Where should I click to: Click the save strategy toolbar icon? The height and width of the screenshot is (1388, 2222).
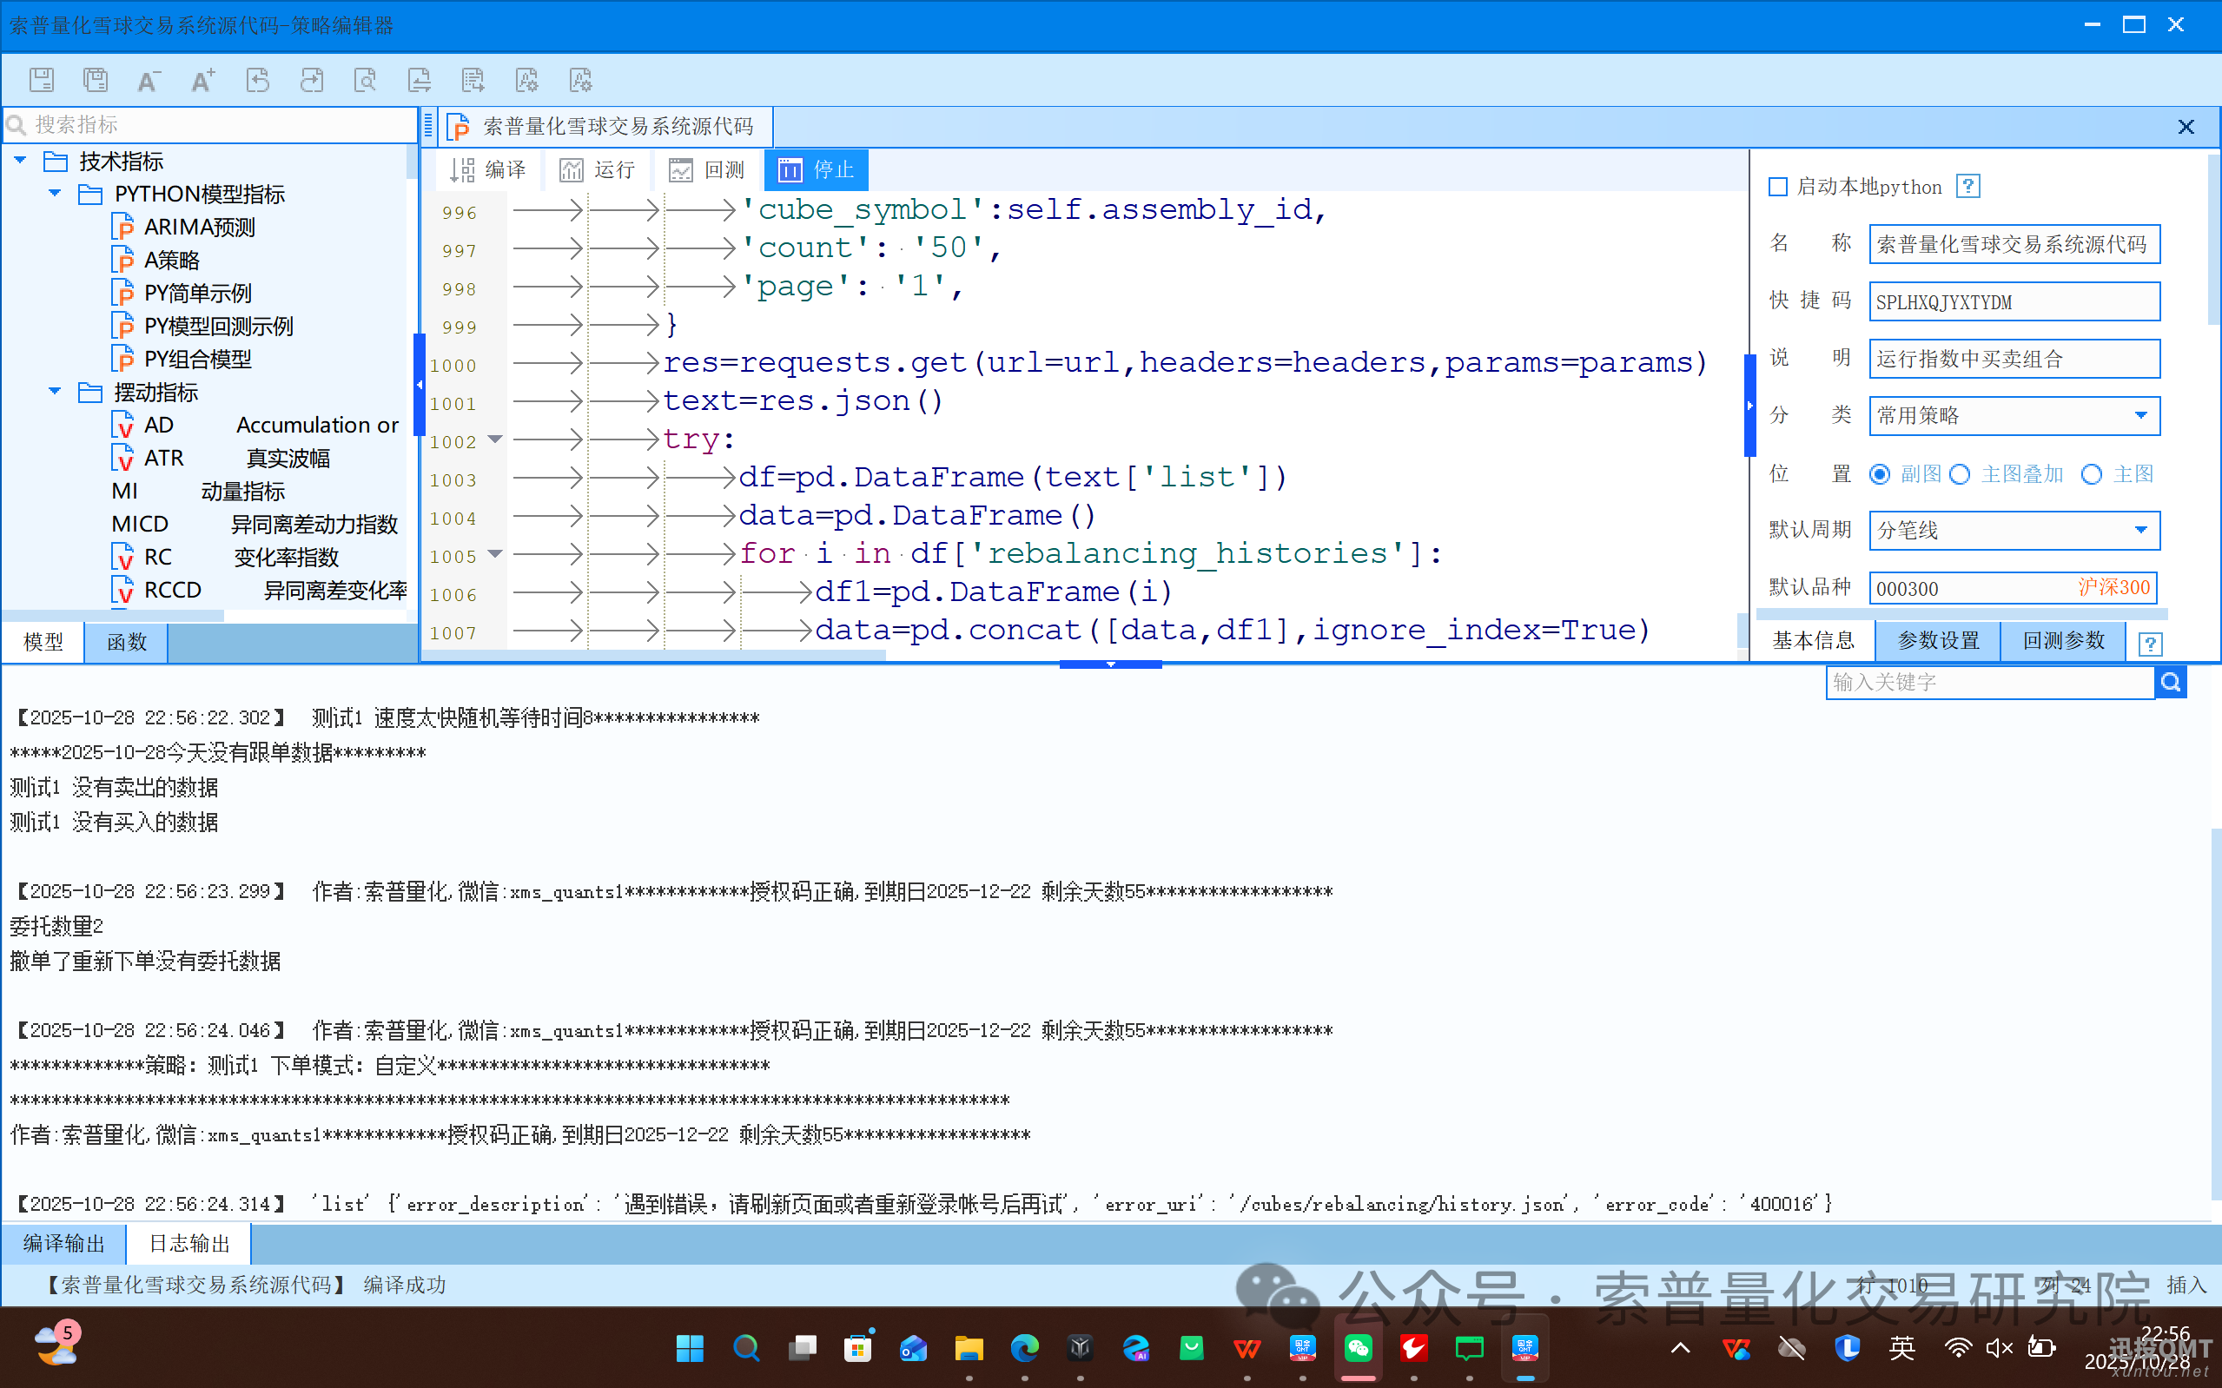(42, 80)
